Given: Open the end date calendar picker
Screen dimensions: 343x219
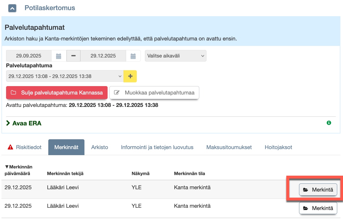Looking at the screenshot, I should point(133,56).
